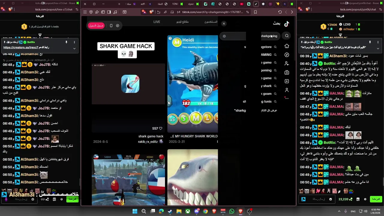This screenshot has height=216, width=384.
Task: Open the Heidi Hungry Shark World video thumbnail
Action: click(x=193, y=84)
